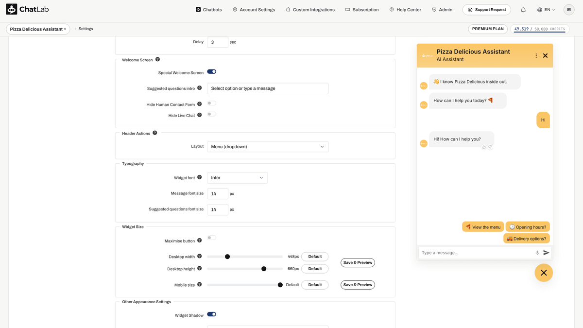This screenshot has height=328, width=583.
Task: Disable Special Welcome Screen toggle
Action: pyautogui.click(x=211, y=71)
